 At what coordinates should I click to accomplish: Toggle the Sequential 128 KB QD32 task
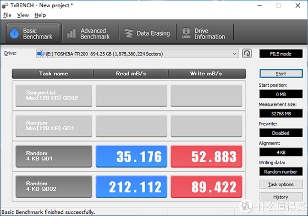click(x=54, y=96)
